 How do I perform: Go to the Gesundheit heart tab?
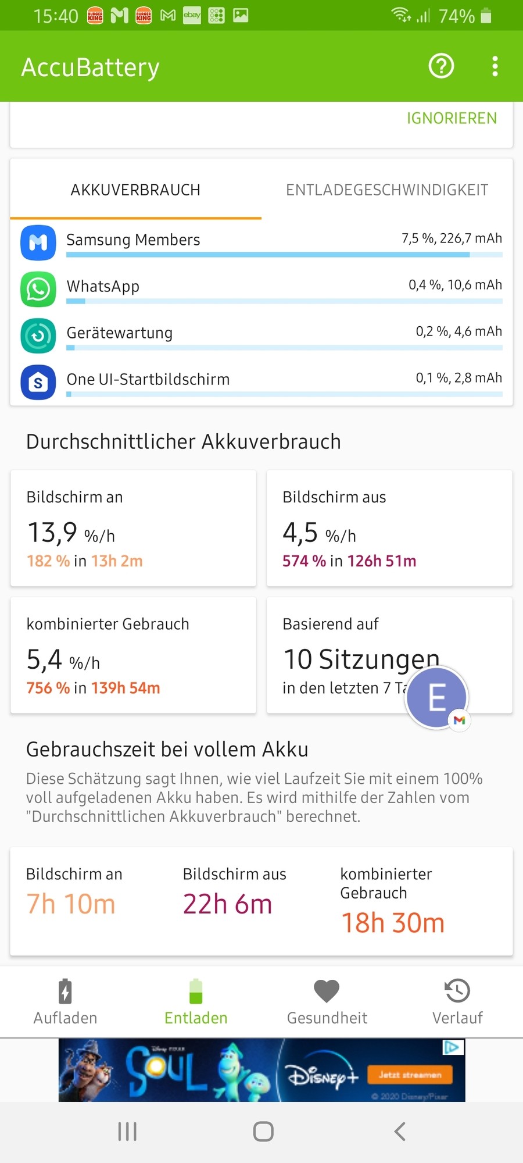[327, 1003]
